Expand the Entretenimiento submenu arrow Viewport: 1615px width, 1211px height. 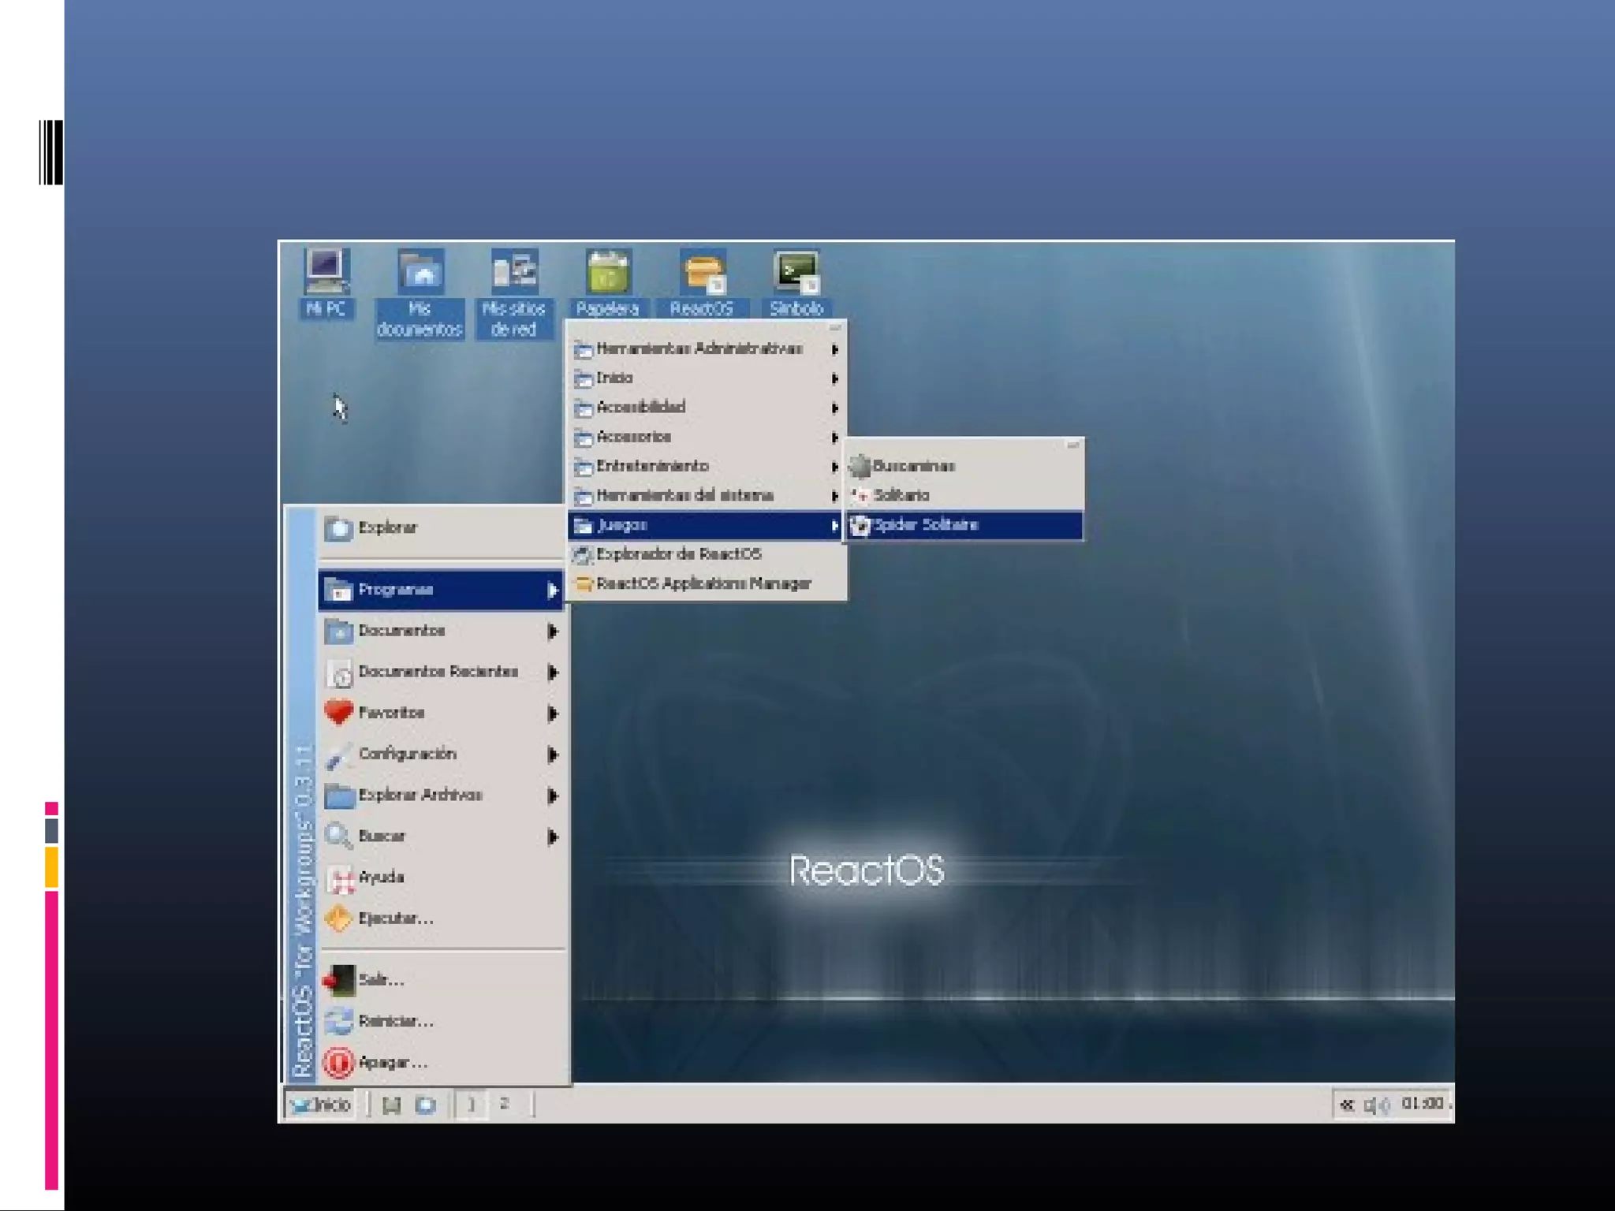(x=834, y=467)
